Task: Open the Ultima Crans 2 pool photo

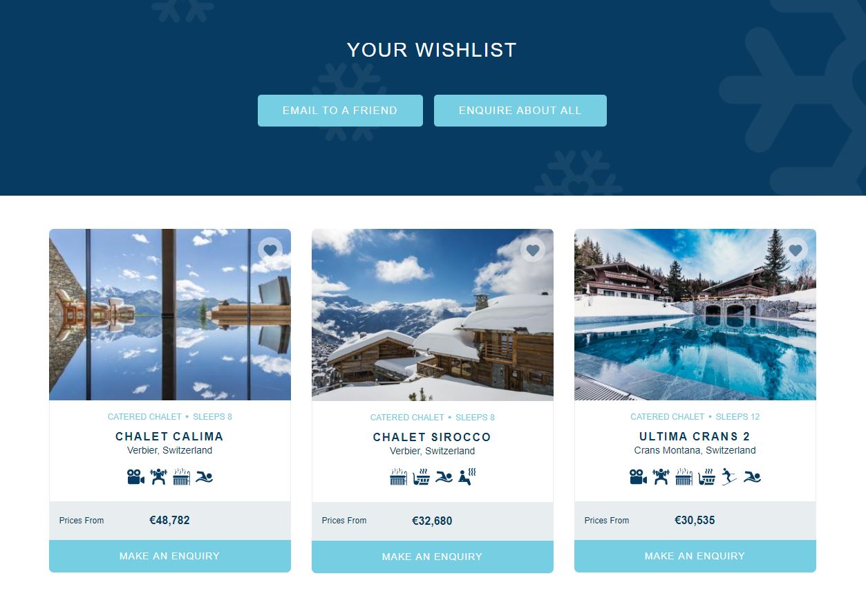Action: tap(695, 315)
